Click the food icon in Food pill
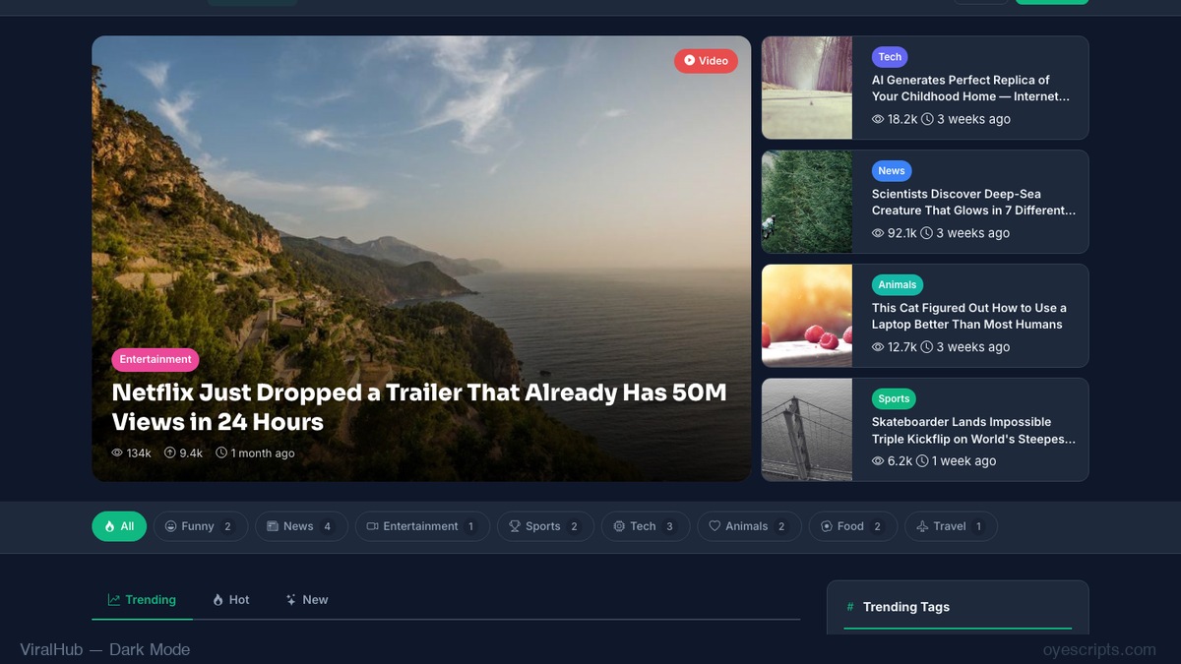 [x=827, y=526]
